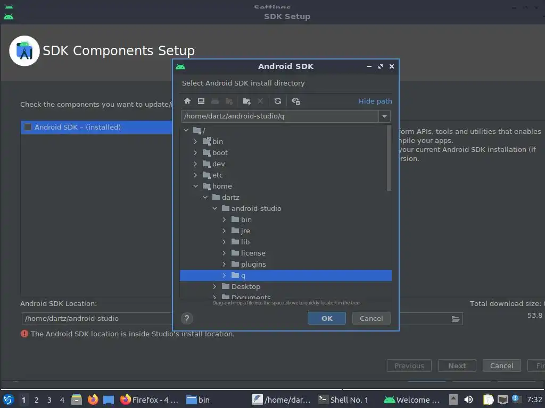This screenshot has height=408, width=545.
Task: Open the path history dropdown arrow
Action: [384, 116]
